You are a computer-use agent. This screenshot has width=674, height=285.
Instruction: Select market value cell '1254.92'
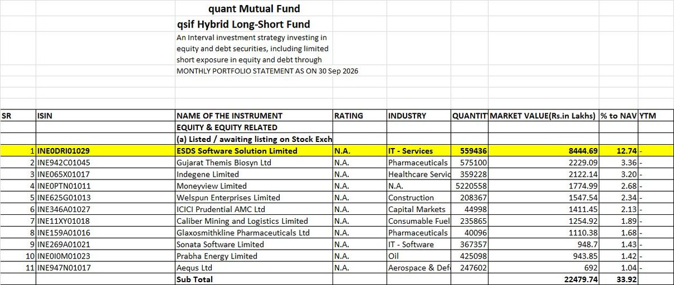(x=544, y=220)
